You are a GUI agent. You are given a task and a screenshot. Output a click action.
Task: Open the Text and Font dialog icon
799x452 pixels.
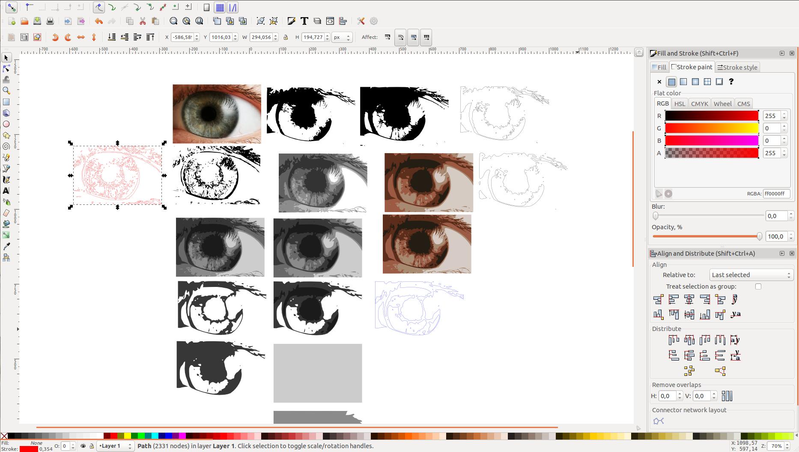click(x=304, y=21)
